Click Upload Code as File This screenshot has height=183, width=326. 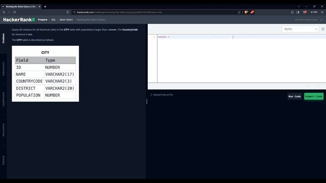(161, 95)
